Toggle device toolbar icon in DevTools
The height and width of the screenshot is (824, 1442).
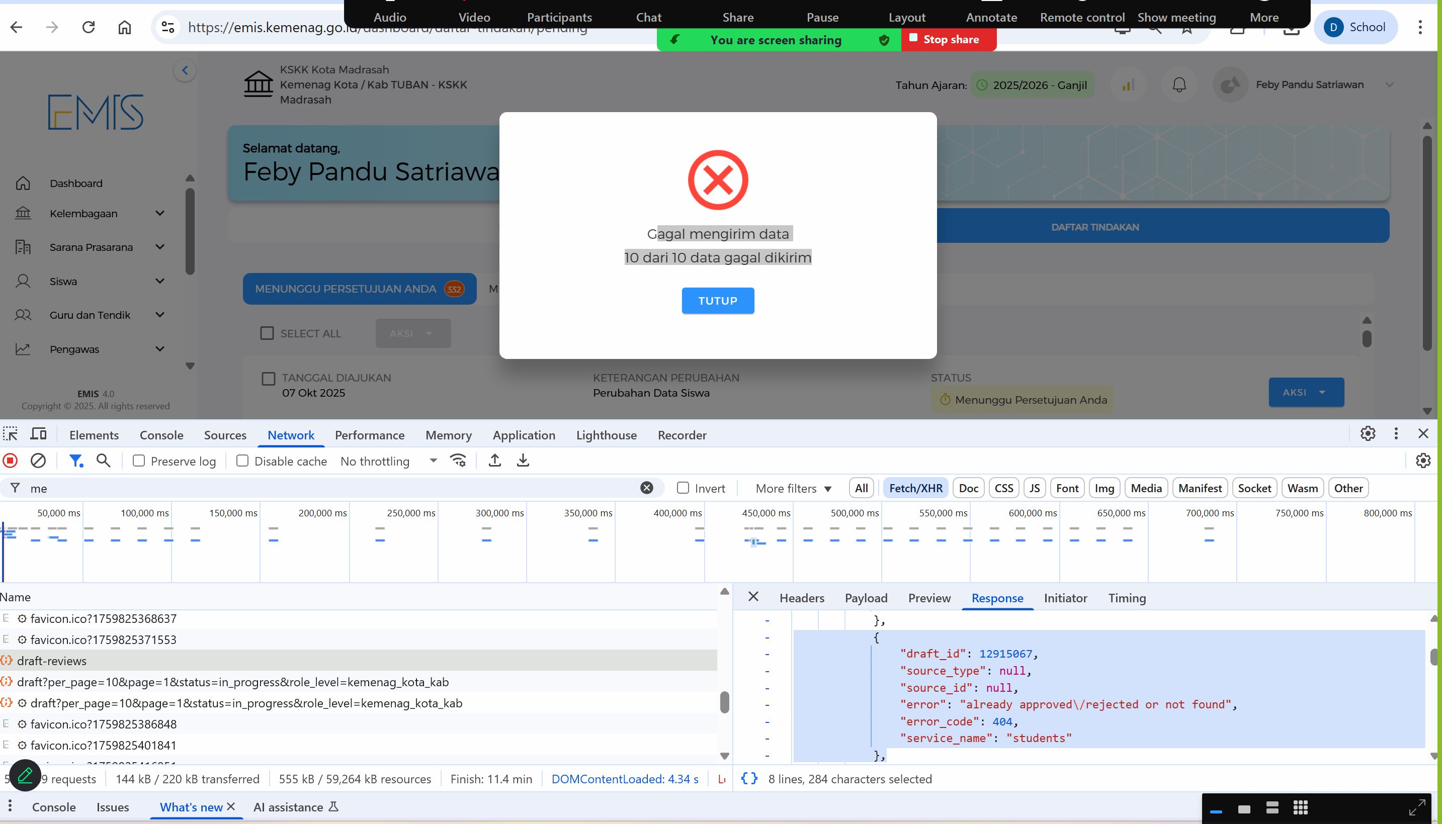tap(39, 434)
